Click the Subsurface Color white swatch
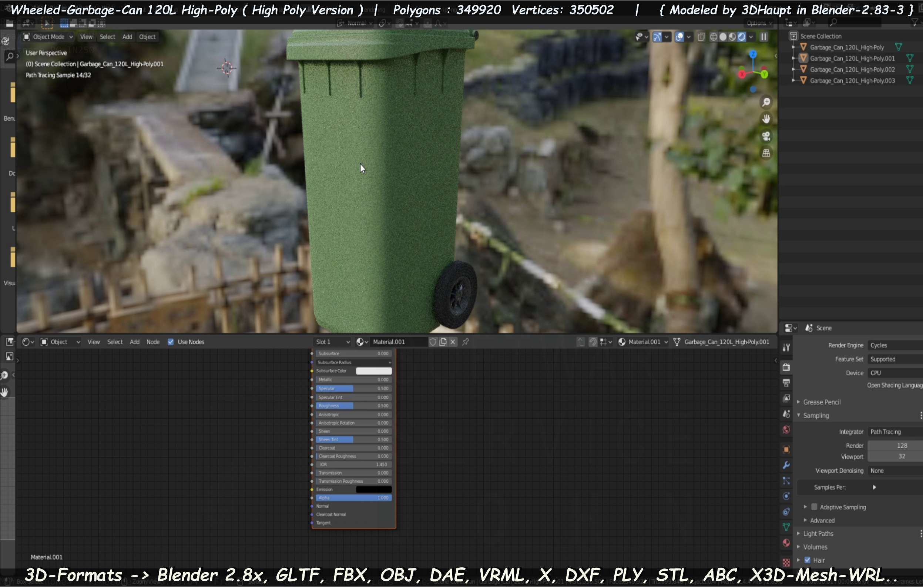Viewport: 923px width, 587px height. 373,371
